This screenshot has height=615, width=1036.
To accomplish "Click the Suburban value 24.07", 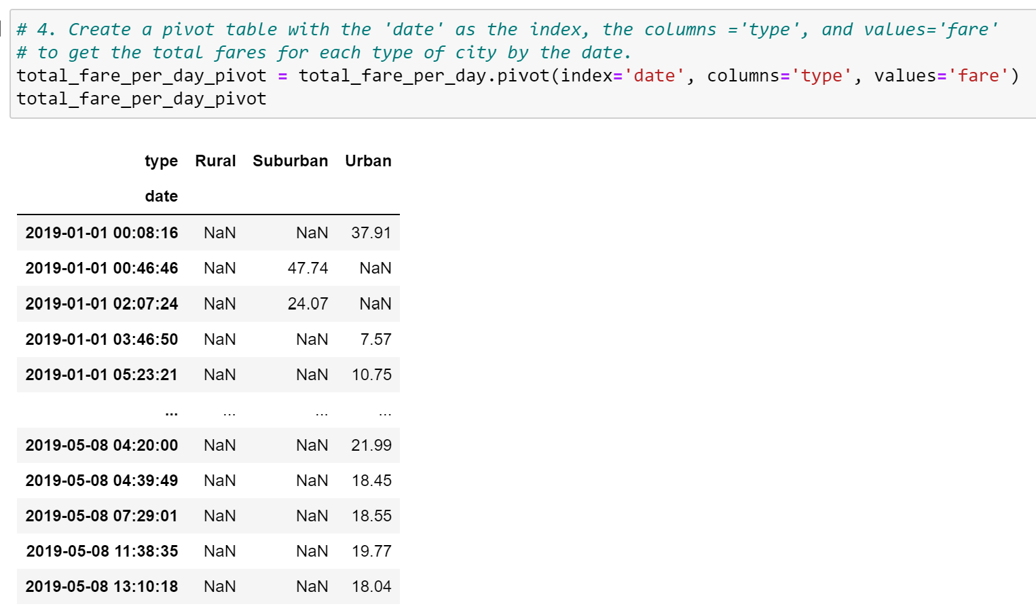I will pos(308,303).
